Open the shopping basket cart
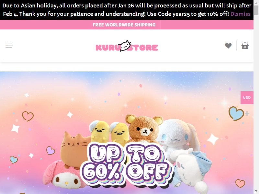The height and width of the screenshot is (194, 259). [x=245, y=46]
